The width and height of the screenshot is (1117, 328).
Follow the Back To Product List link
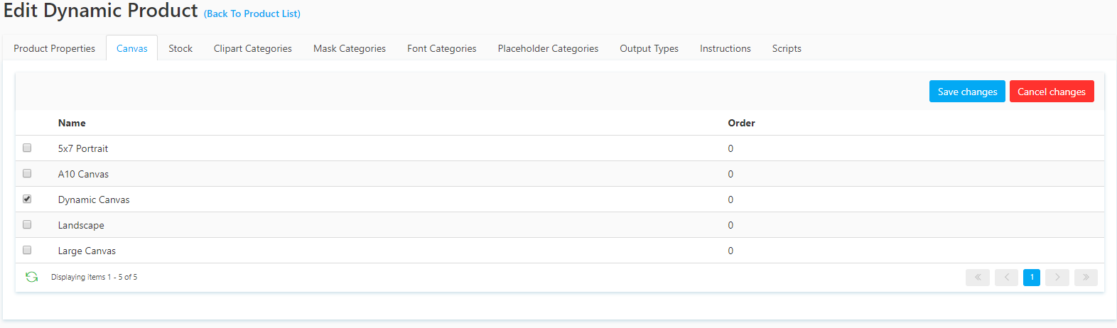(252, 13)
